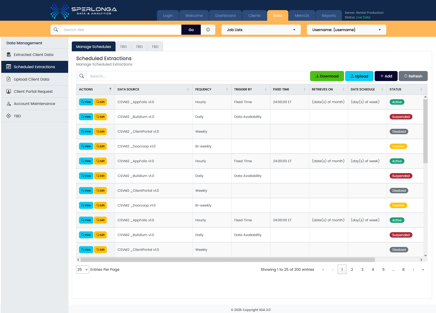
Task: Click the table search magnifier icon
Action: pyautogui.click(x=82, y=76)
